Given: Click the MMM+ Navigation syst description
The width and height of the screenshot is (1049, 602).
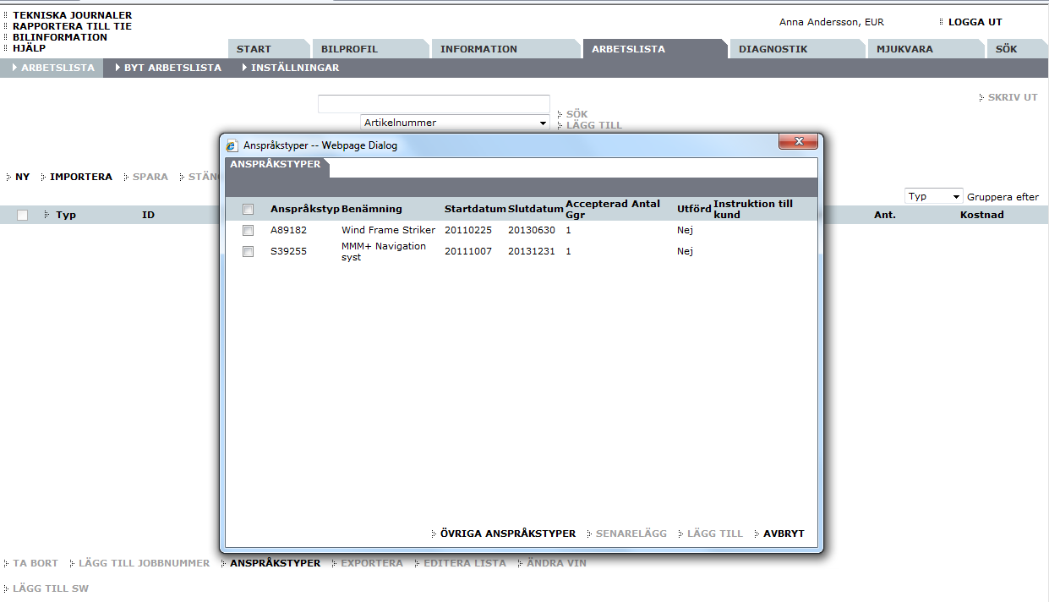Looking at the screenshot, I should pos(384,251).
